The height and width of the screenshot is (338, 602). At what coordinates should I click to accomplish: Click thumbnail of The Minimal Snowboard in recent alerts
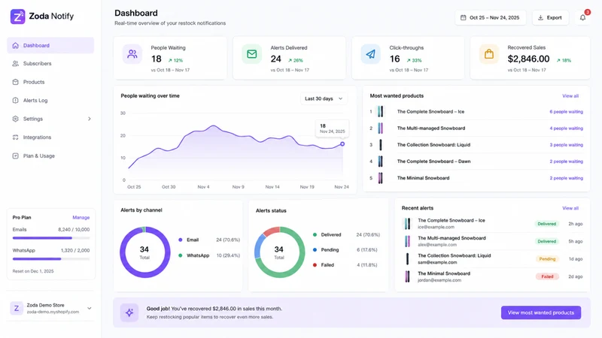pos(407,276)
